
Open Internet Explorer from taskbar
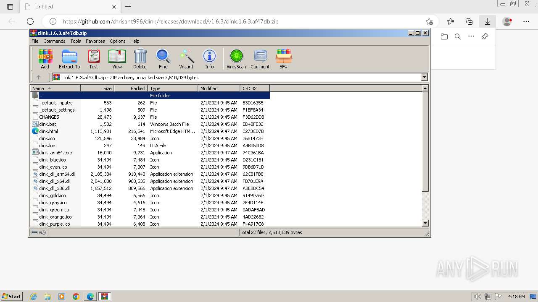click(x=34, y=297)
